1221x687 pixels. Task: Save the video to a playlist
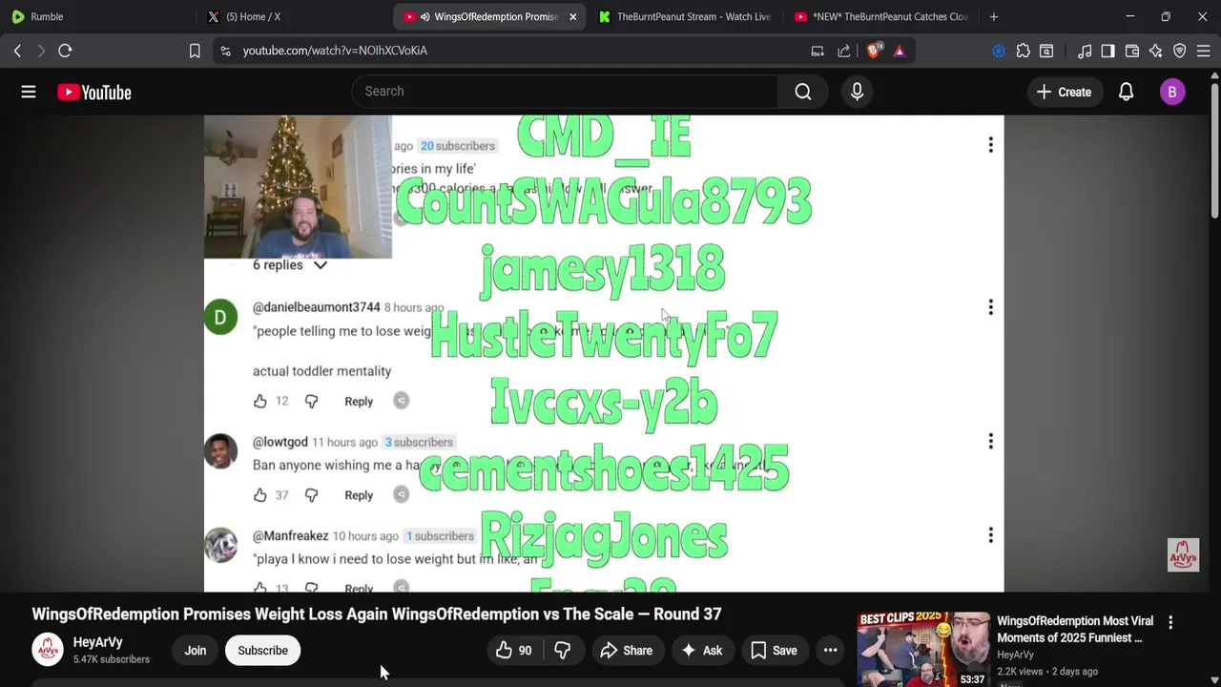(774, 651)
